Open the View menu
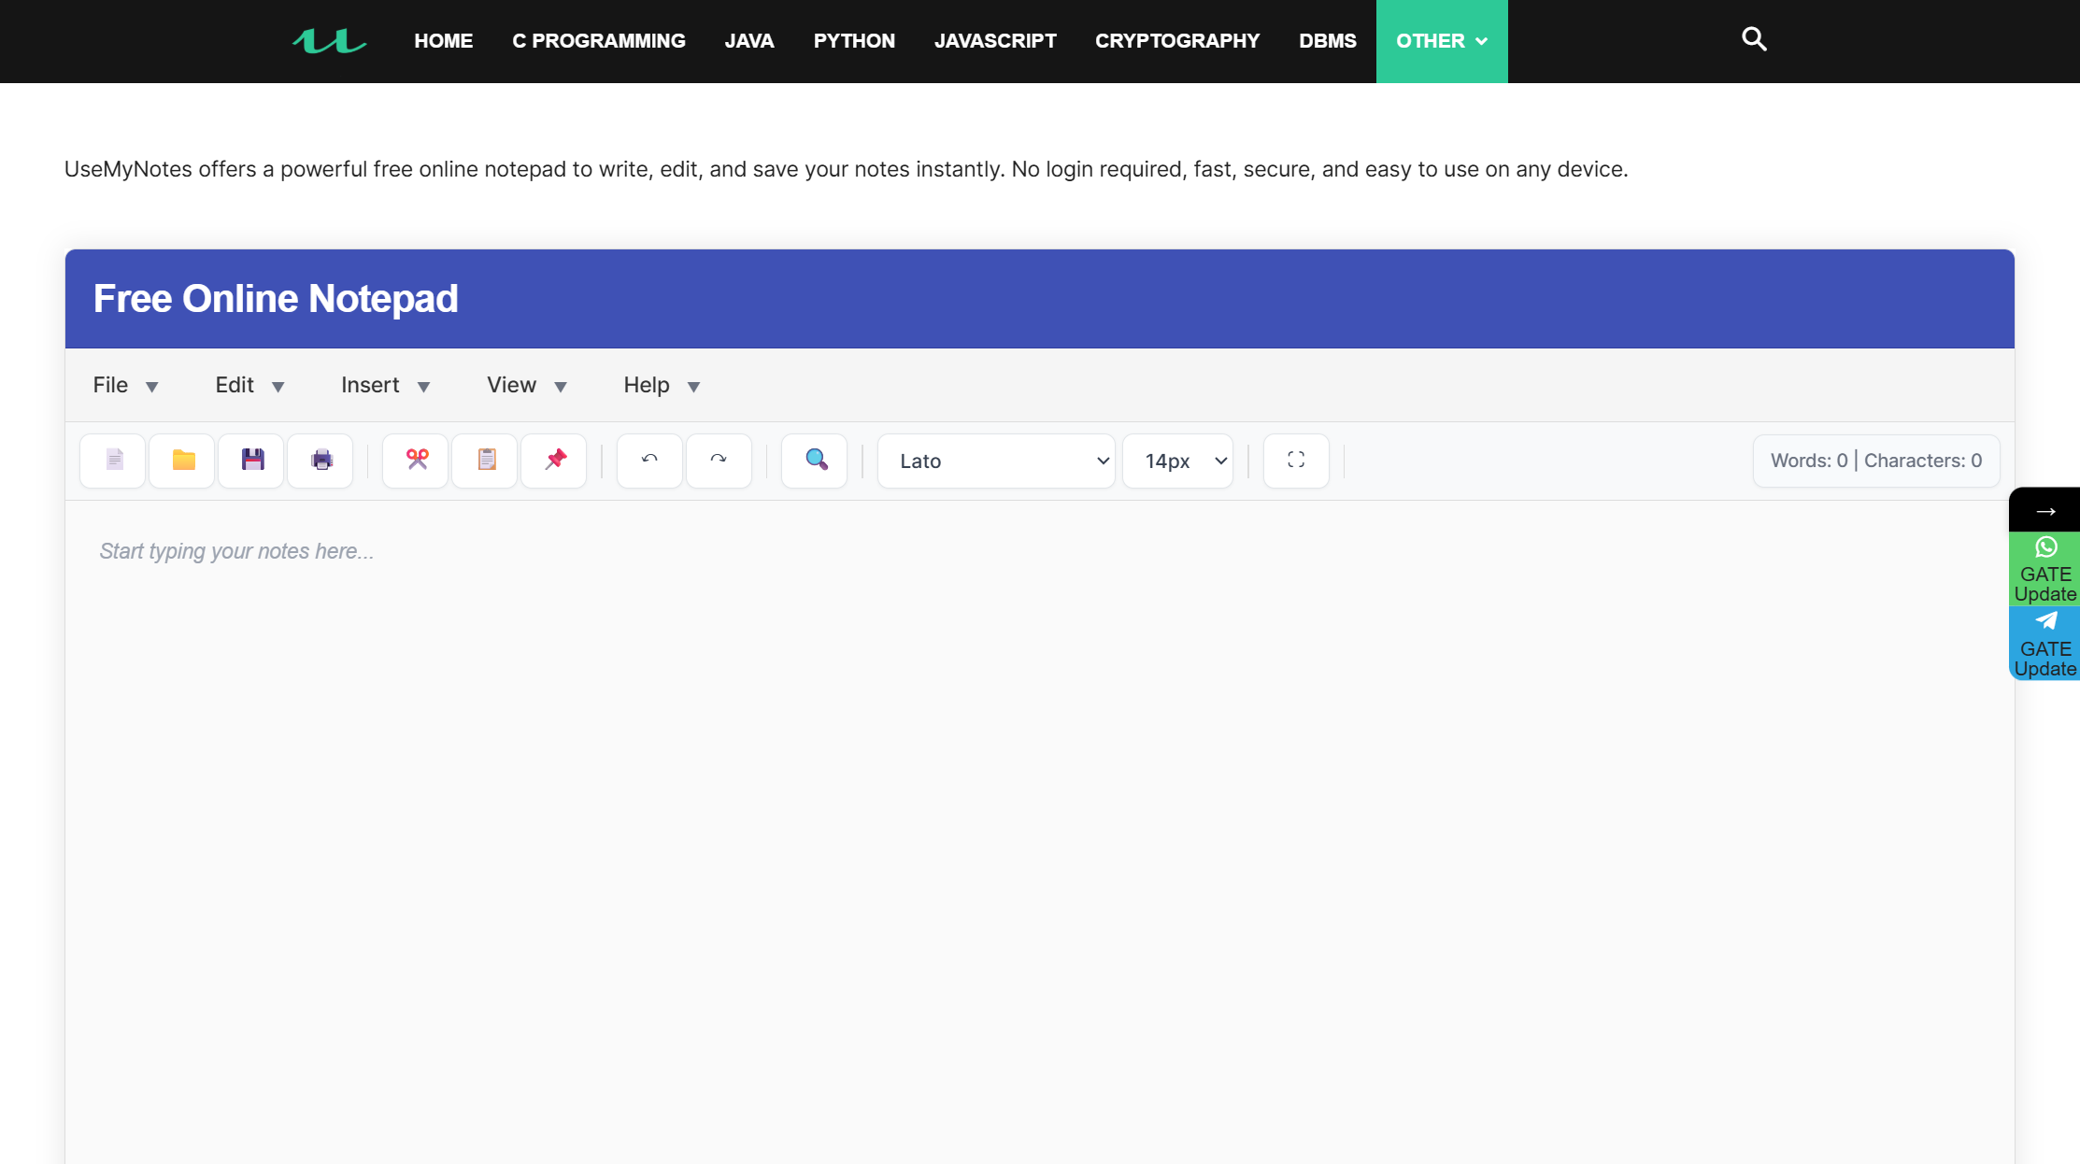 point(526,385)
